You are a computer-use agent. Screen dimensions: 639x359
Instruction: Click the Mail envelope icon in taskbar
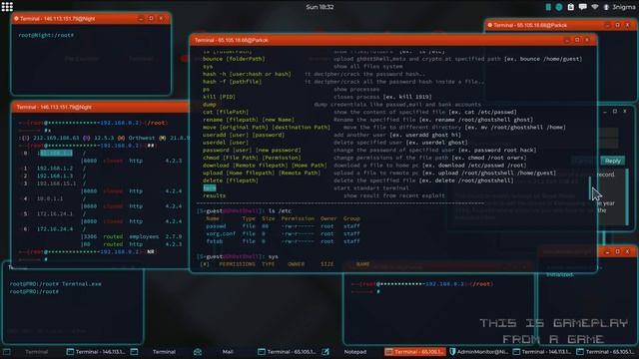(198, 352)
